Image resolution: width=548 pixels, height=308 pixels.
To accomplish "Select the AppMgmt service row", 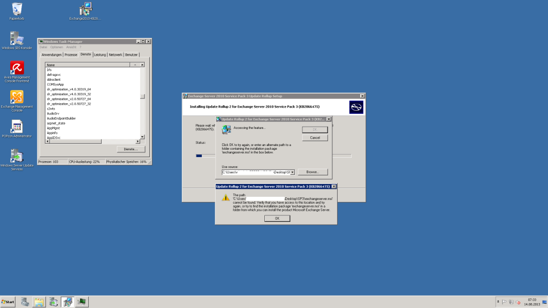I will click(x=93, y=128).
